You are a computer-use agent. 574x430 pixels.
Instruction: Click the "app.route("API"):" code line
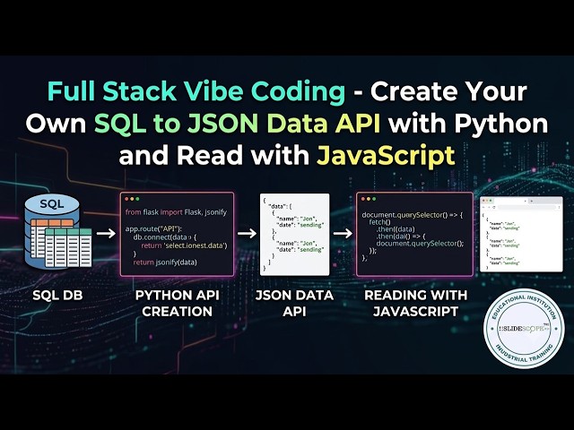coord(153,229)
